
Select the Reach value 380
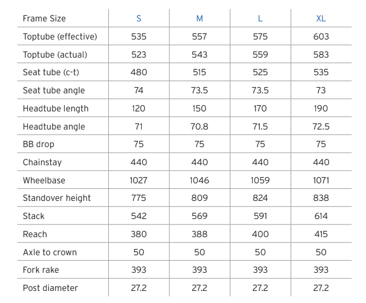(138, 234)
